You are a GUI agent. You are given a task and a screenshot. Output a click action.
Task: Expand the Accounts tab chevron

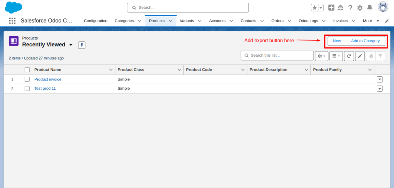tap(231, 21)
